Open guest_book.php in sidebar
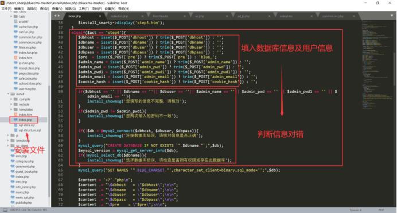 (x=26, y=172)
